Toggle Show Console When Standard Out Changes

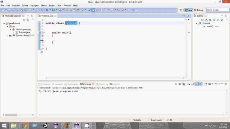(197, 84)
